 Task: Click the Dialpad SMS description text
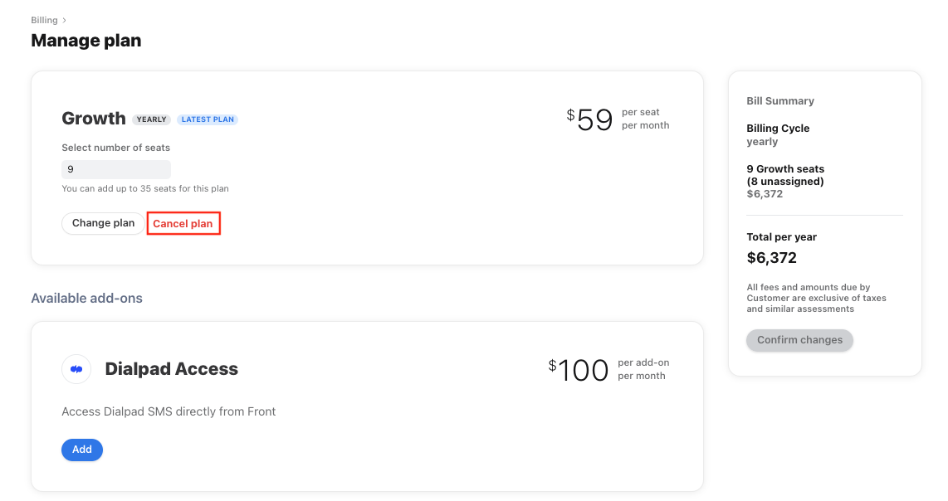[x=169, y=411]
